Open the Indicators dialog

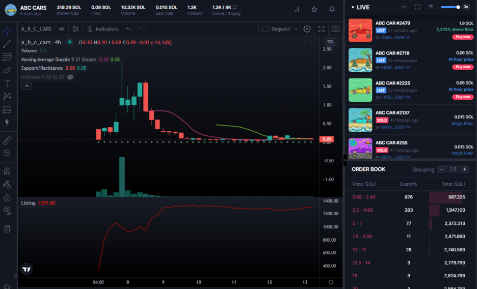pyautogui.click(x=103, y=29)
